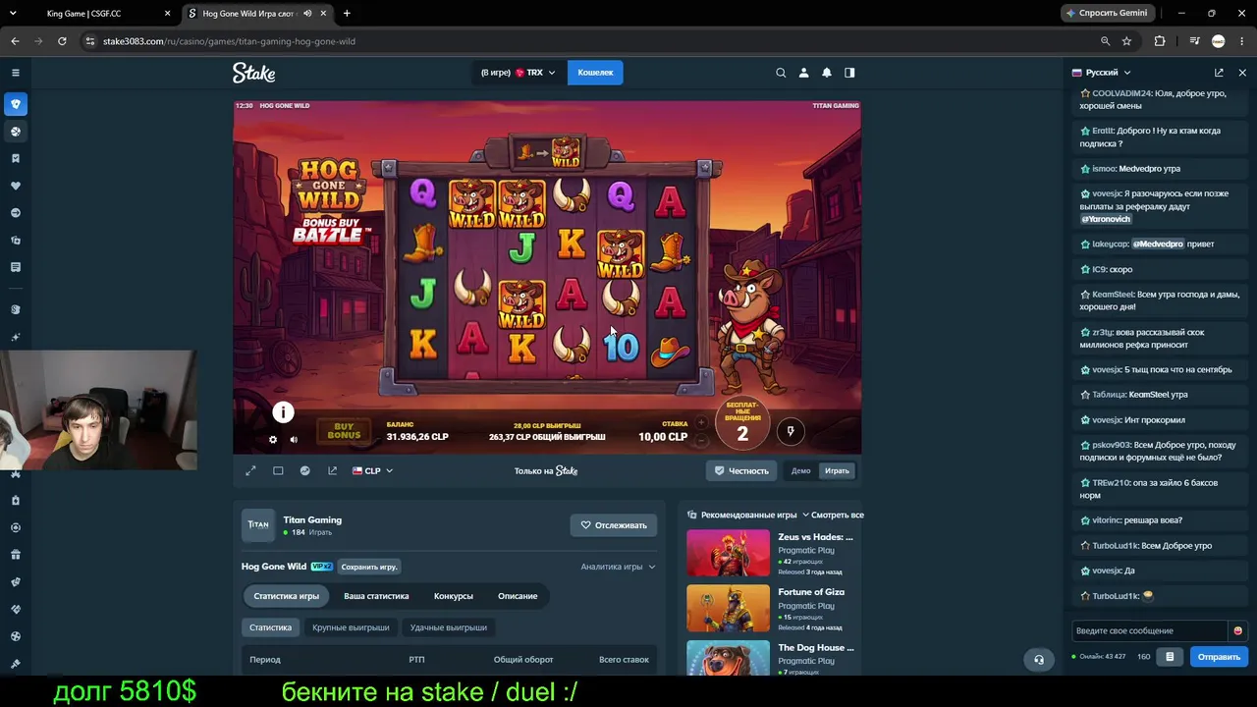
Task: Expand Аналитика игры section
Action: pyautogui.click(x=618, y=567)
